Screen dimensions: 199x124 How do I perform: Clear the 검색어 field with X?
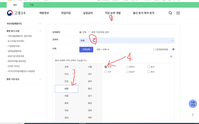tap(173, 41)
